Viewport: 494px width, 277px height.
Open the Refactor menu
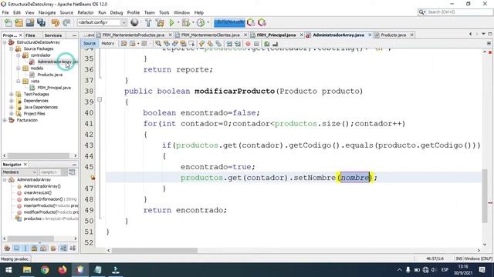pyautogui.click(x=86, y=12)
